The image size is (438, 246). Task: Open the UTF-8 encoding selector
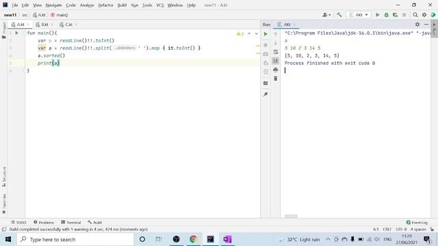[x=401, y=230]
